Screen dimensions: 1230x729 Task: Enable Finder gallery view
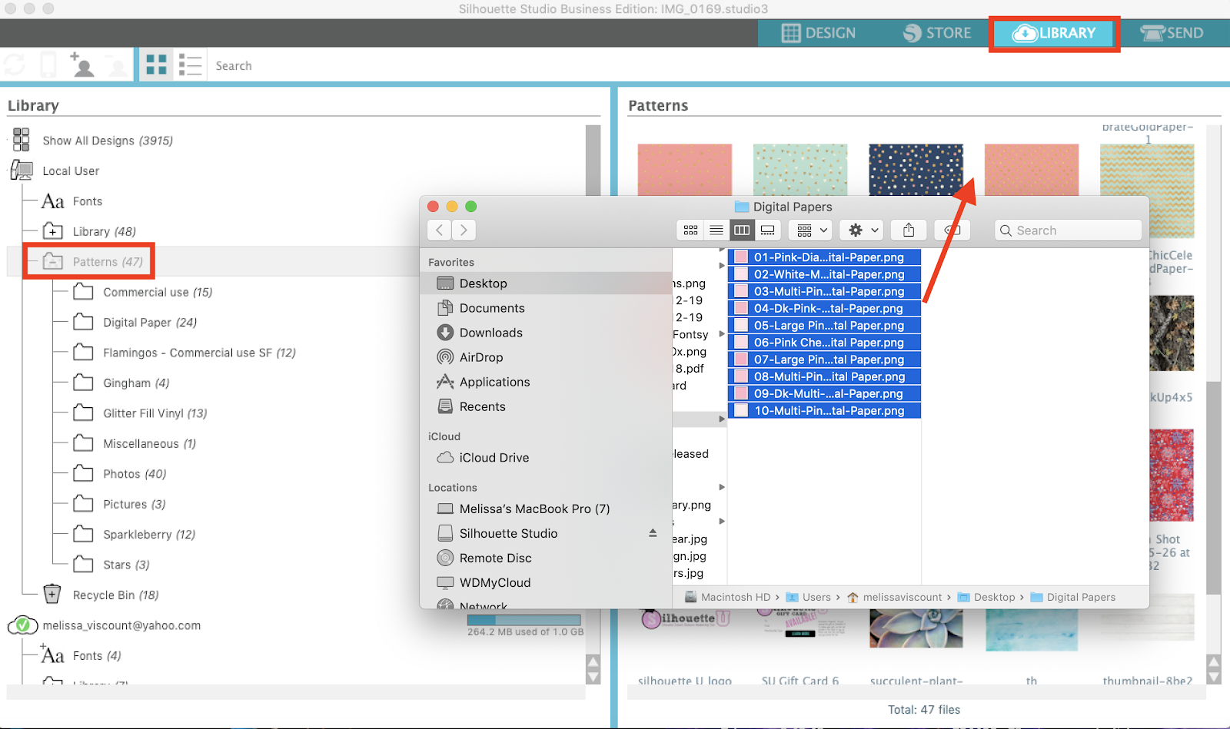click(x=767, y=230)
